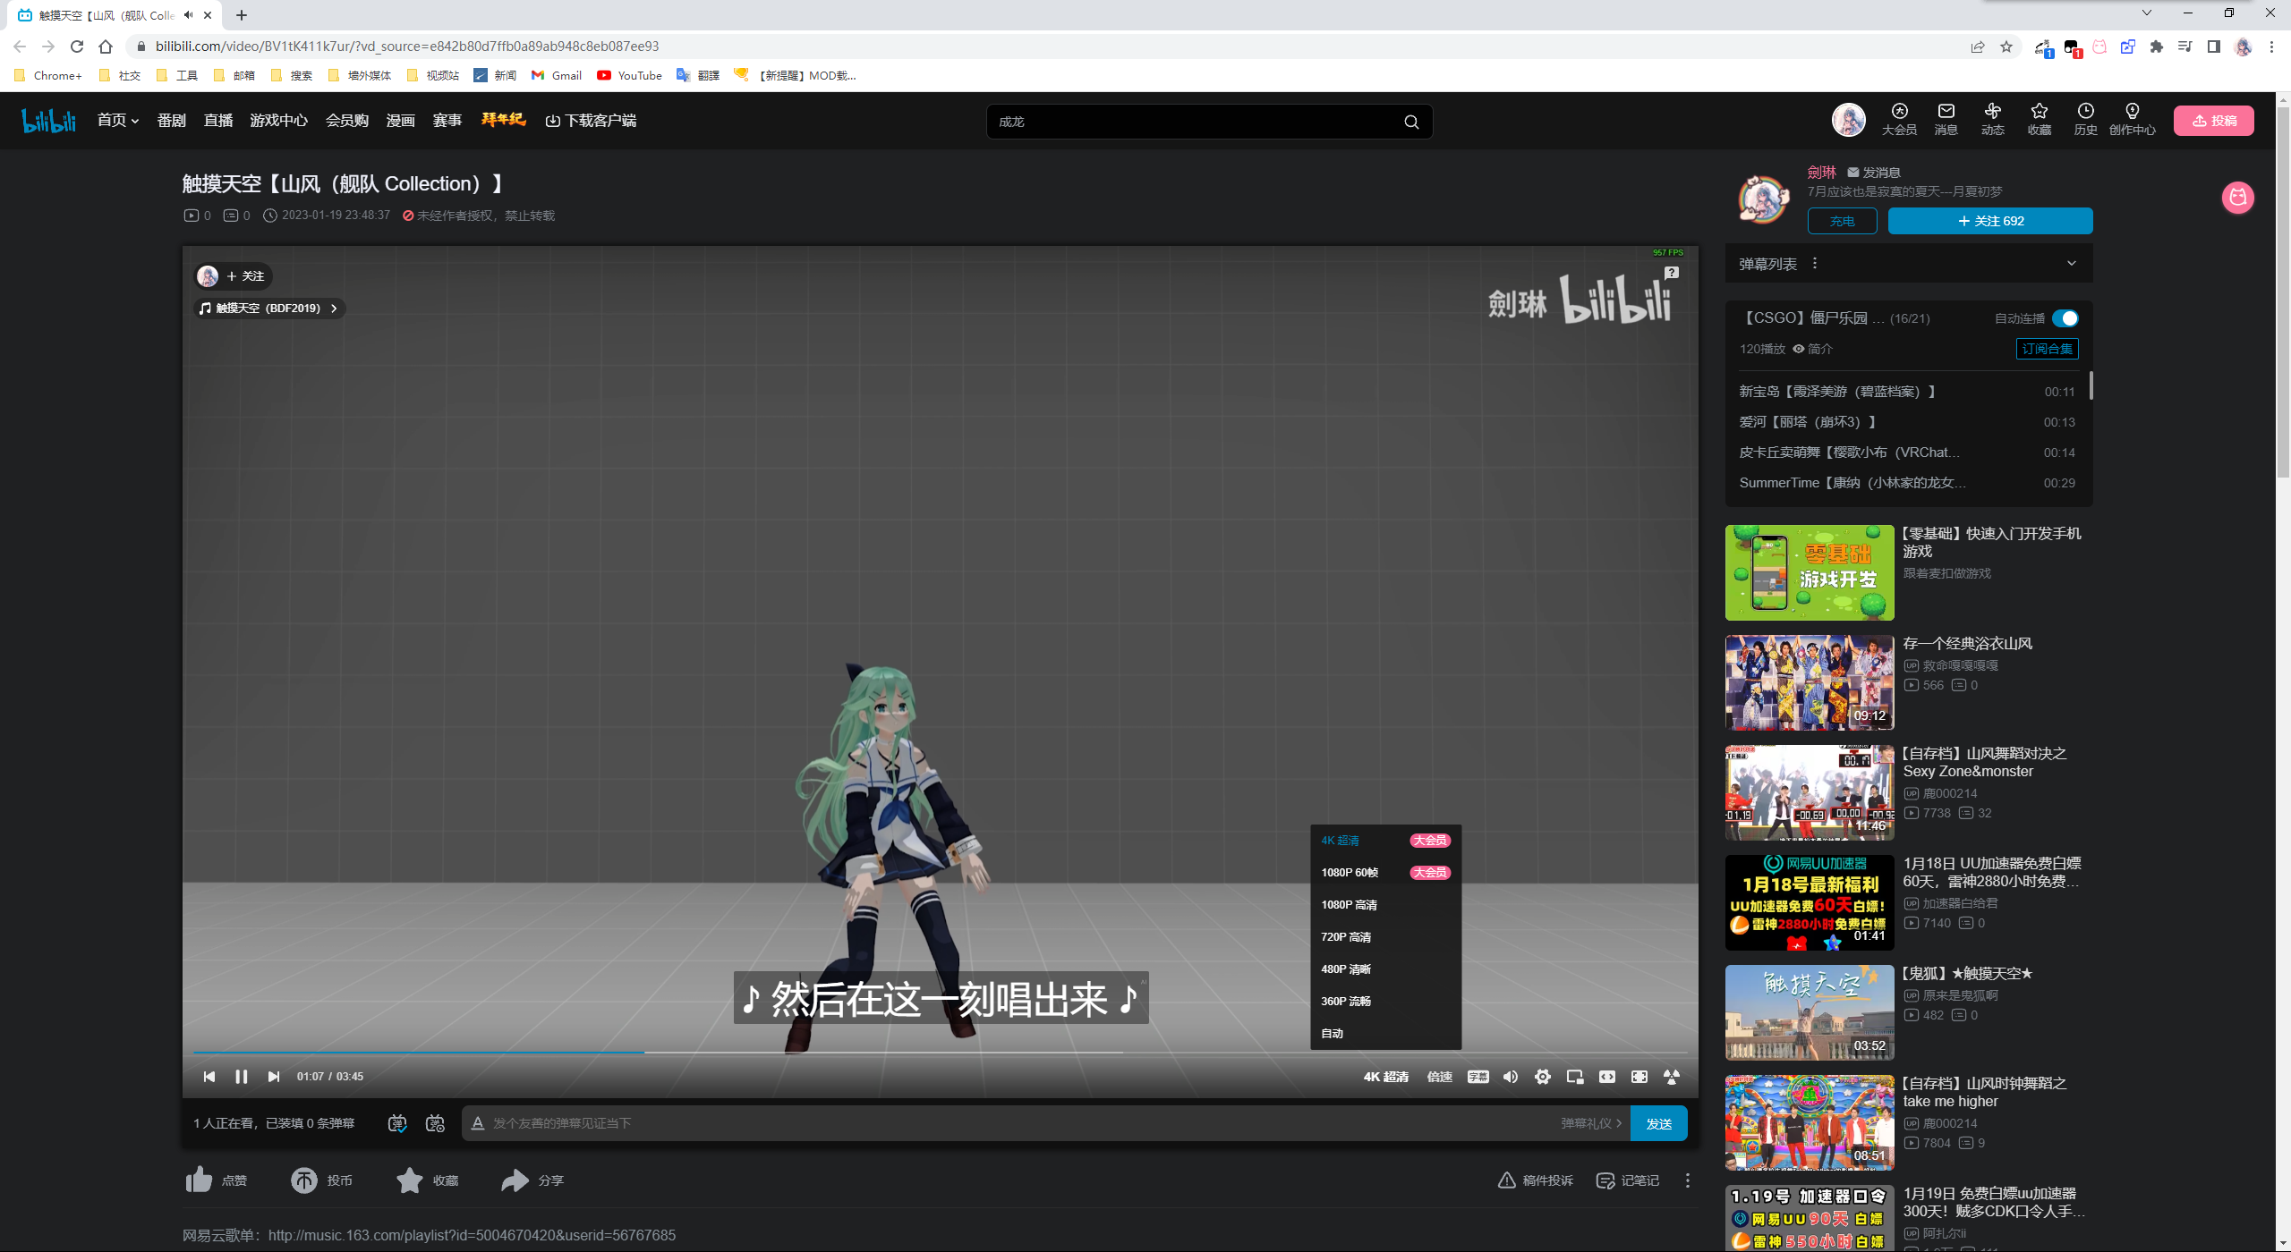2291x1252 pixels.
Task: Open more actions three-dot menu below video
Action: (1688, 1180)
